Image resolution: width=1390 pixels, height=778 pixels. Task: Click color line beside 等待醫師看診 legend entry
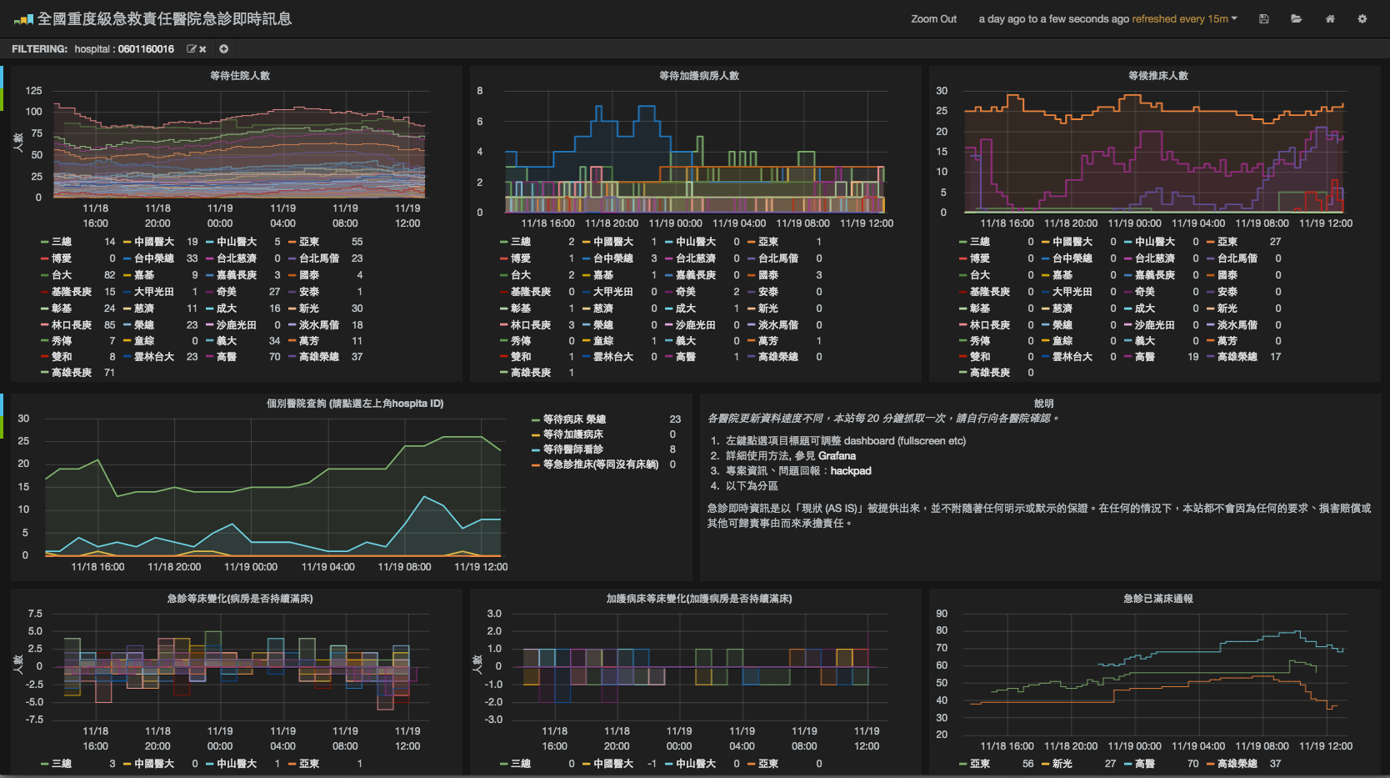(x=536, y=450)
